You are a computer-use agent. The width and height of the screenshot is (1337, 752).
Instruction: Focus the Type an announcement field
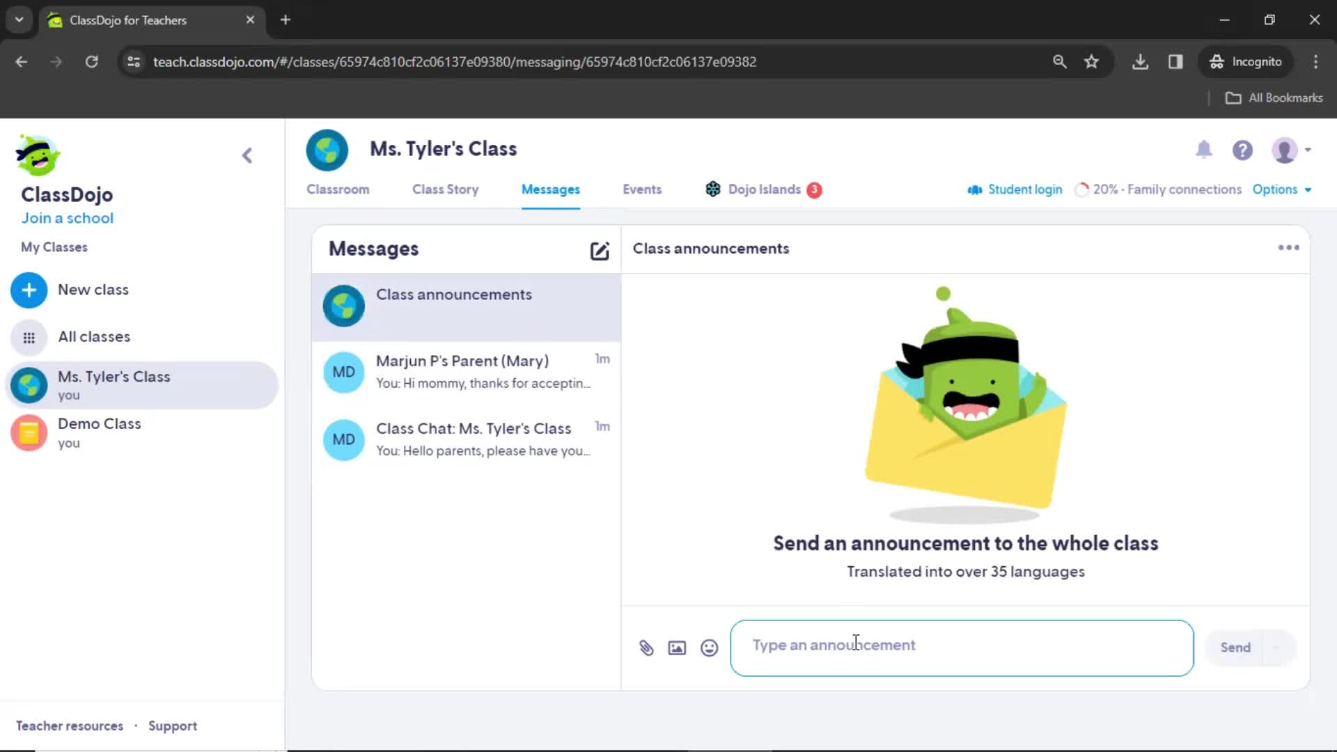pyautogui.click(x=962, y=648)
